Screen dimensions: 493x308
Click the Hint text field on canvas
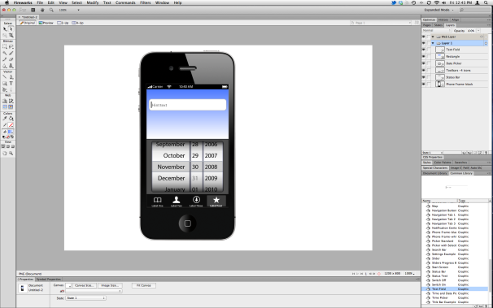[187, 105]
